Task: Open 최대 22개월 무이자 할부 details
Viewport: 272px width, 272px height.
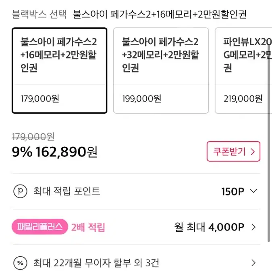Action: (x=96, y=263)
